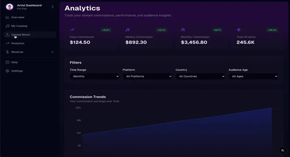Click the 260 y-axis label
The height and width of the screenshot is (157, 290).
coord(78,108)
